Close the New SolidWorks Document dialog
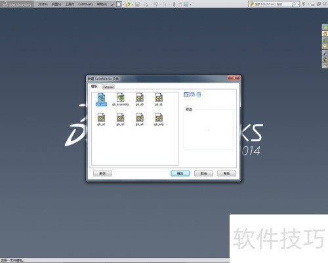This screenshot has width=328, height=263. tap(234, 77)
